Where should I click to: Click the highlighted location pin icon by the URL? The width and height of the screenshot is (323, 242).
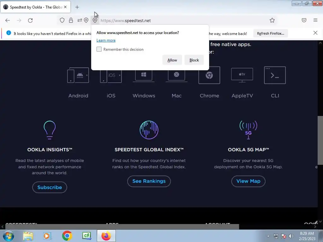pos(95,20)
